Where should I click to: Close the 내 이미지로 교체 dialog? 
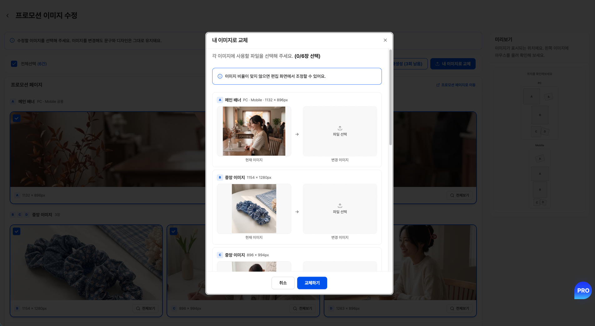point(385,40)
